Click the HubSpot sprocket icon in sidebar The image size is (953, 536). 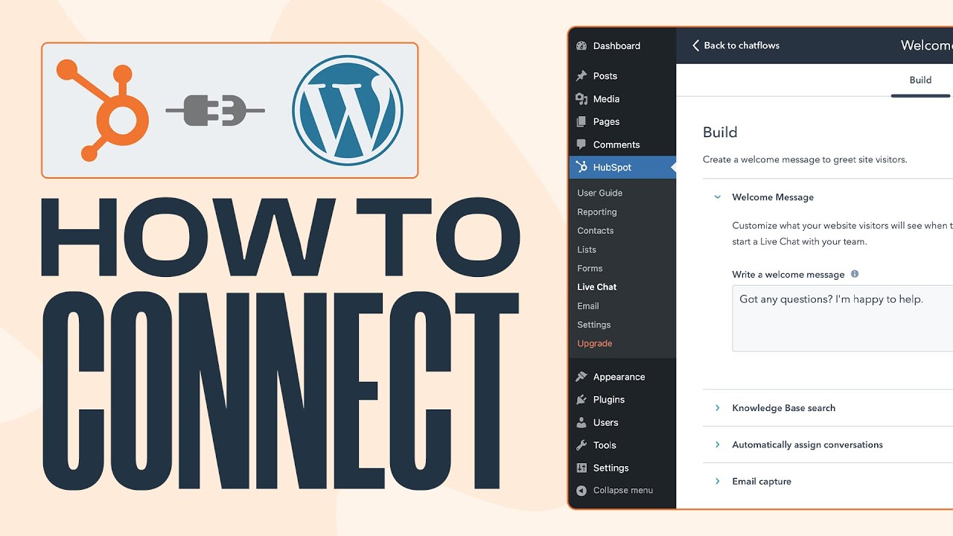[581, 167]
